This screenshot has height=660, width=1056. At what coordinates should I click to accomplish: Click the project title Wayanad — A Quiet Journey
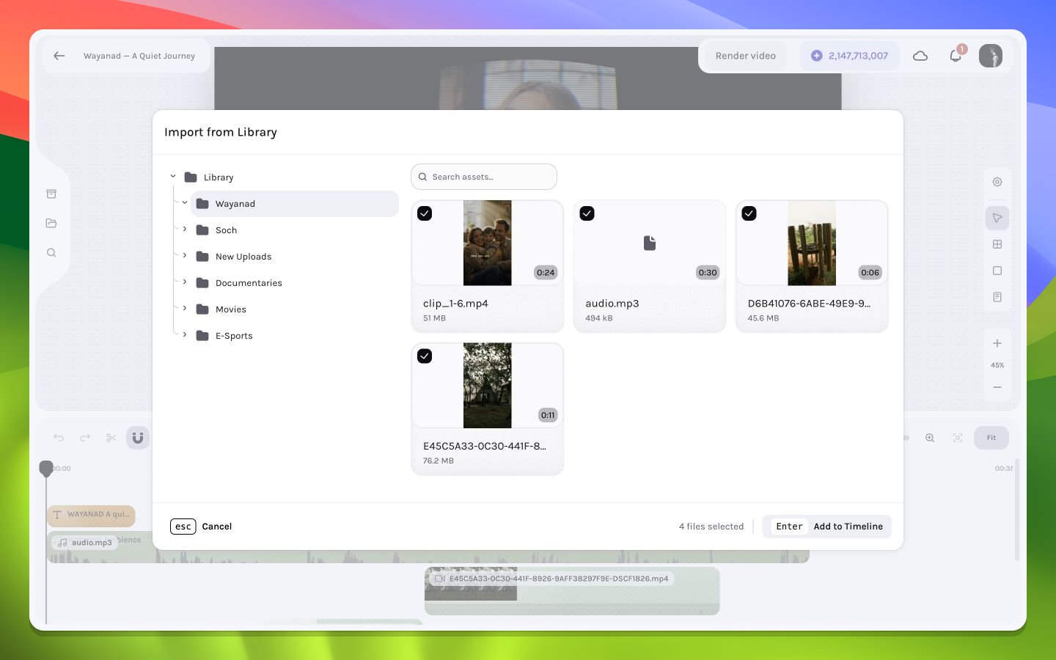(x=139, y=56)
